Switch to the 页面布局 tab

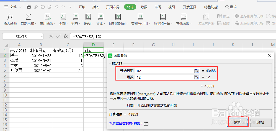coord(113,7)
